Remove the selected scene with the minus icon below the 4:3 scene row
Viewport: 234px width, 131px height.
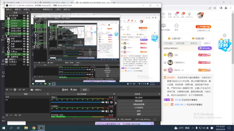(x=11, y=115)
